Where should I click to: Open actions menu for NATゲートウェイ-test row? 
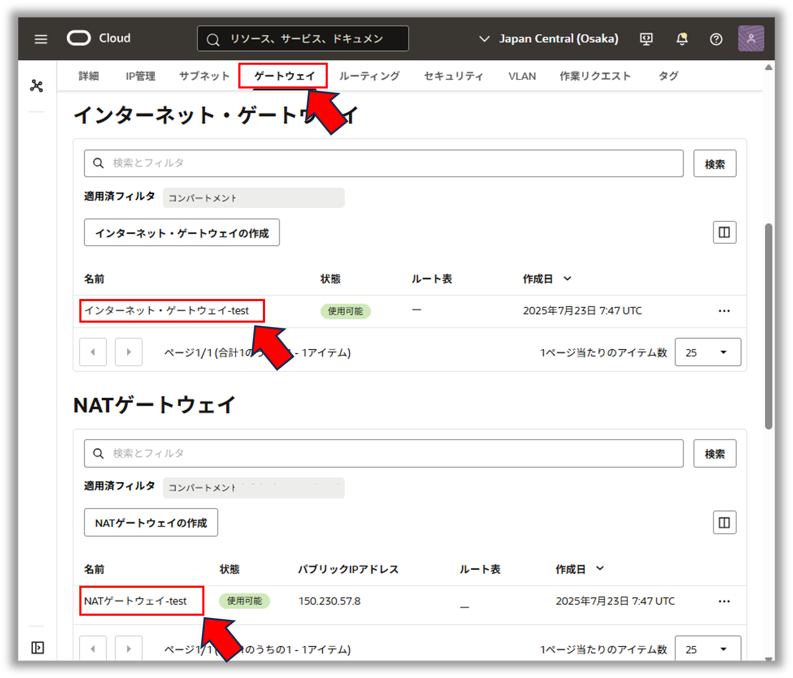724,601
